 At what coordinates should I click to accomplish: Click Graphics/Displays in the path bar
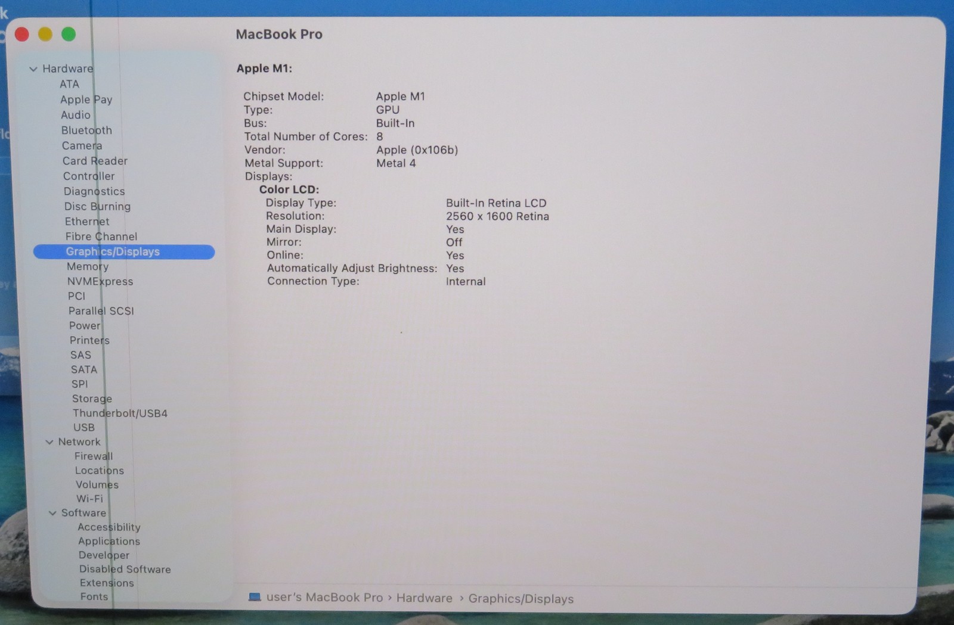(521, 599)
